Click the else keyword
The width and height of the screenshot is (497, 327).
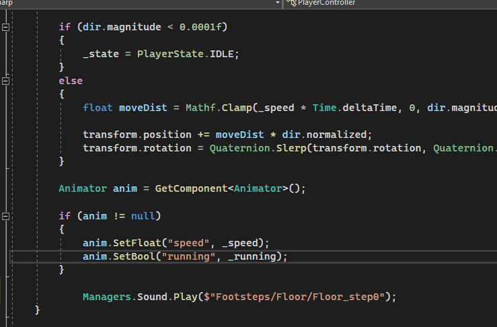71,81
